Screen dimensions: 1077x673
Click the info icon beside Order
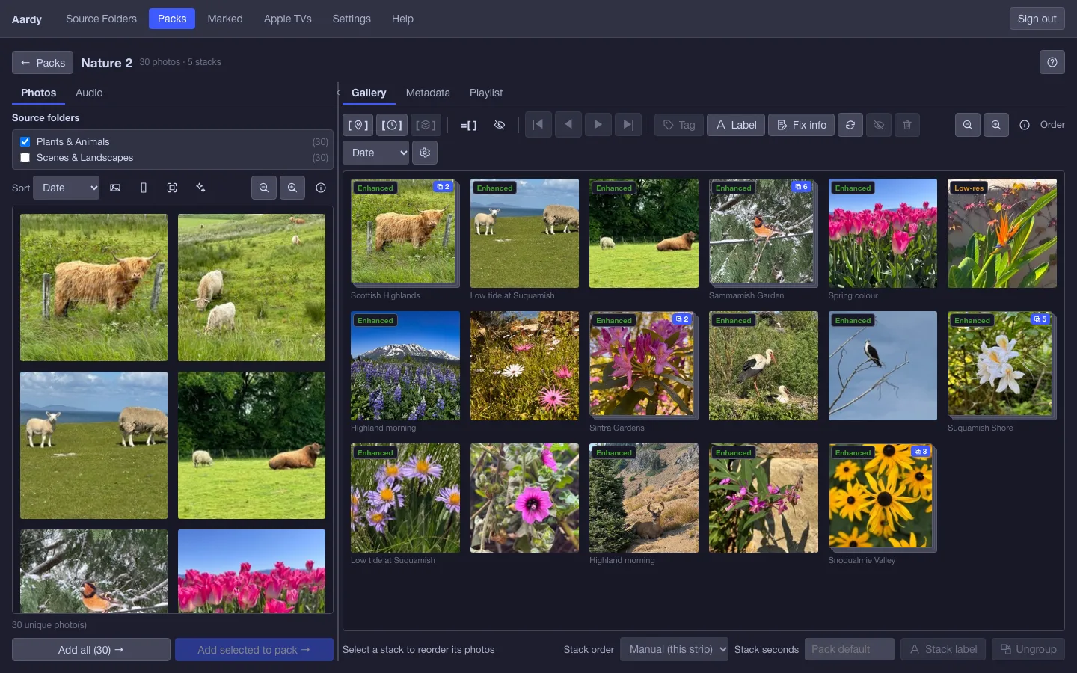[x=1025, y=125]
